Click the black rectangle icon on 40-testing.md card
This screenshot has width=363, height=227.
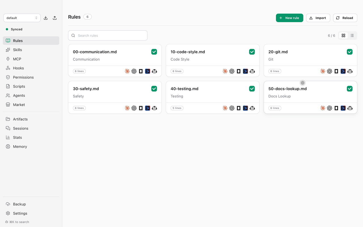click(x=239, y=108)
